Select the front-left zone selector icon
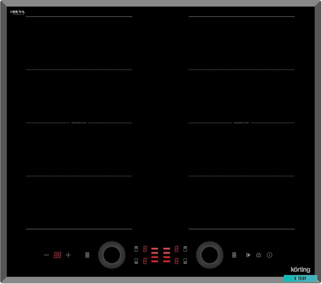This screenshot has height=284, width=322. pyautogui.click(x=136, y=261)
